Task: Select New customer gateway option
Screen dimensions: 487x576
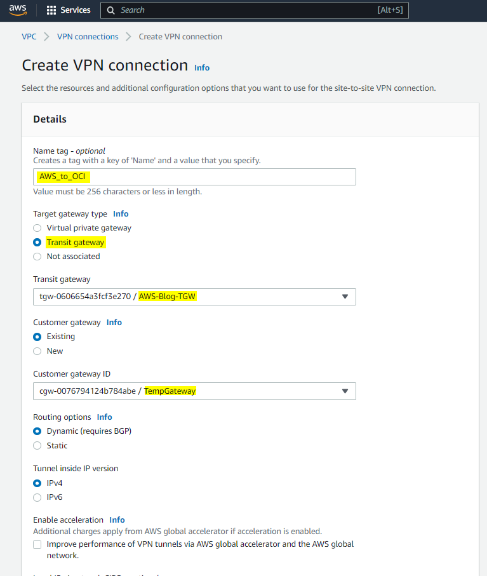Action: coord(37,351)
